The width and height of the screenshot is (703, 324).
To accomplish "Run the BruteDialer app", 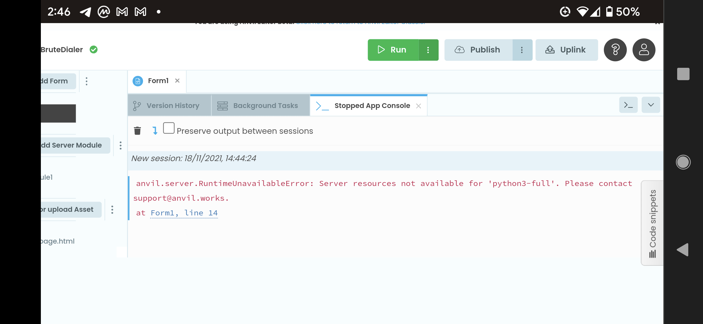I will coord(393,50).
